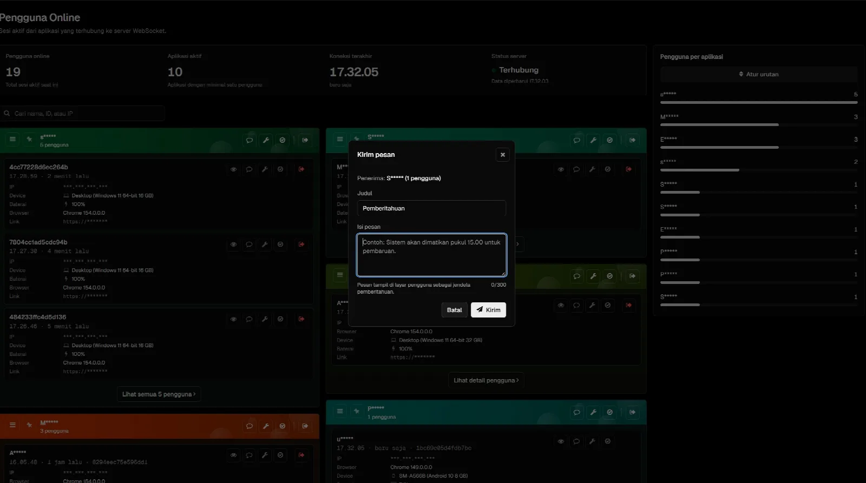This screenshot has width=866, height=483.
Task: Click the Isi pesan message textarea
Action: [x=431, y=255]
